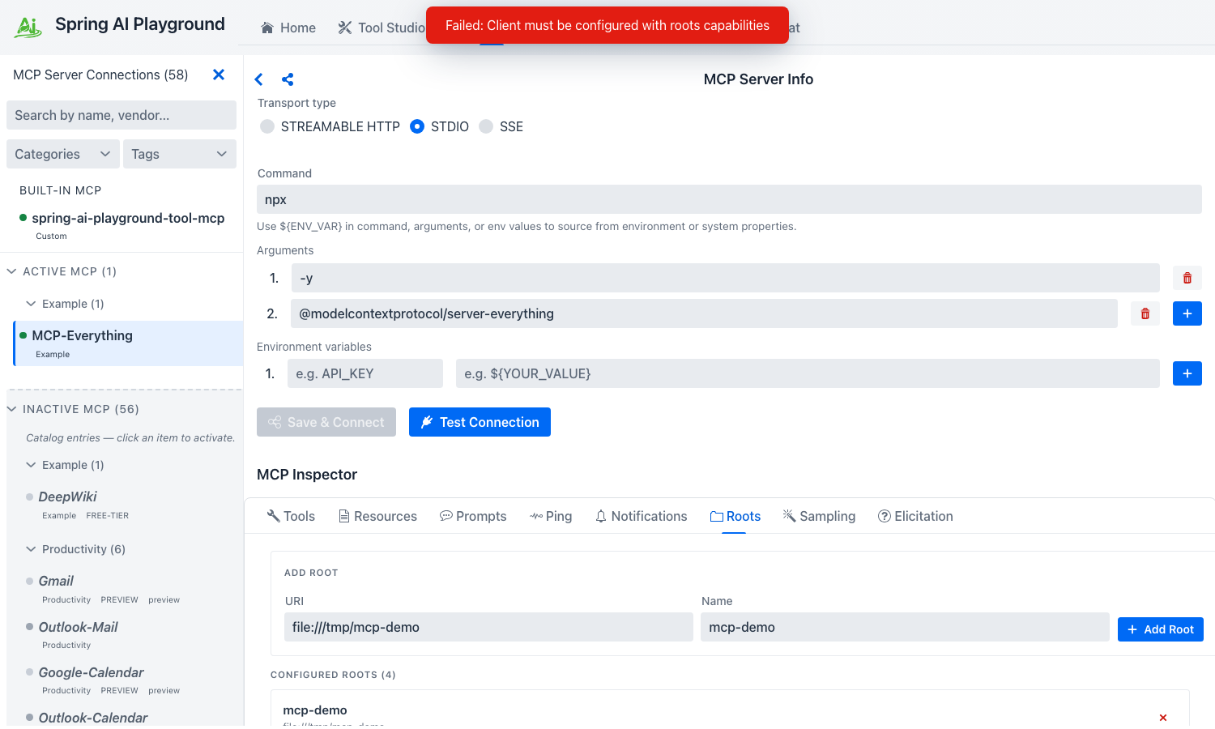Click the search by name, vendor field
Viewport: 1215px width, 729px height.
coord(122,115)
